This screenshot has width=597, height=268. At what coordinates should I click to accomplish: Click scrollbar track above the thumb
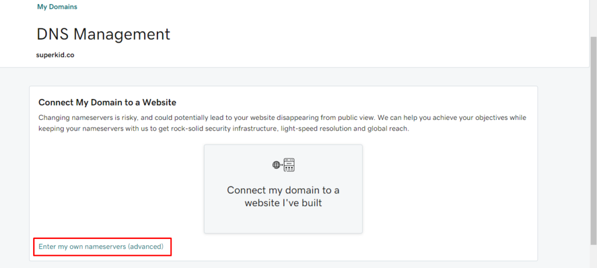click(593, 18)
